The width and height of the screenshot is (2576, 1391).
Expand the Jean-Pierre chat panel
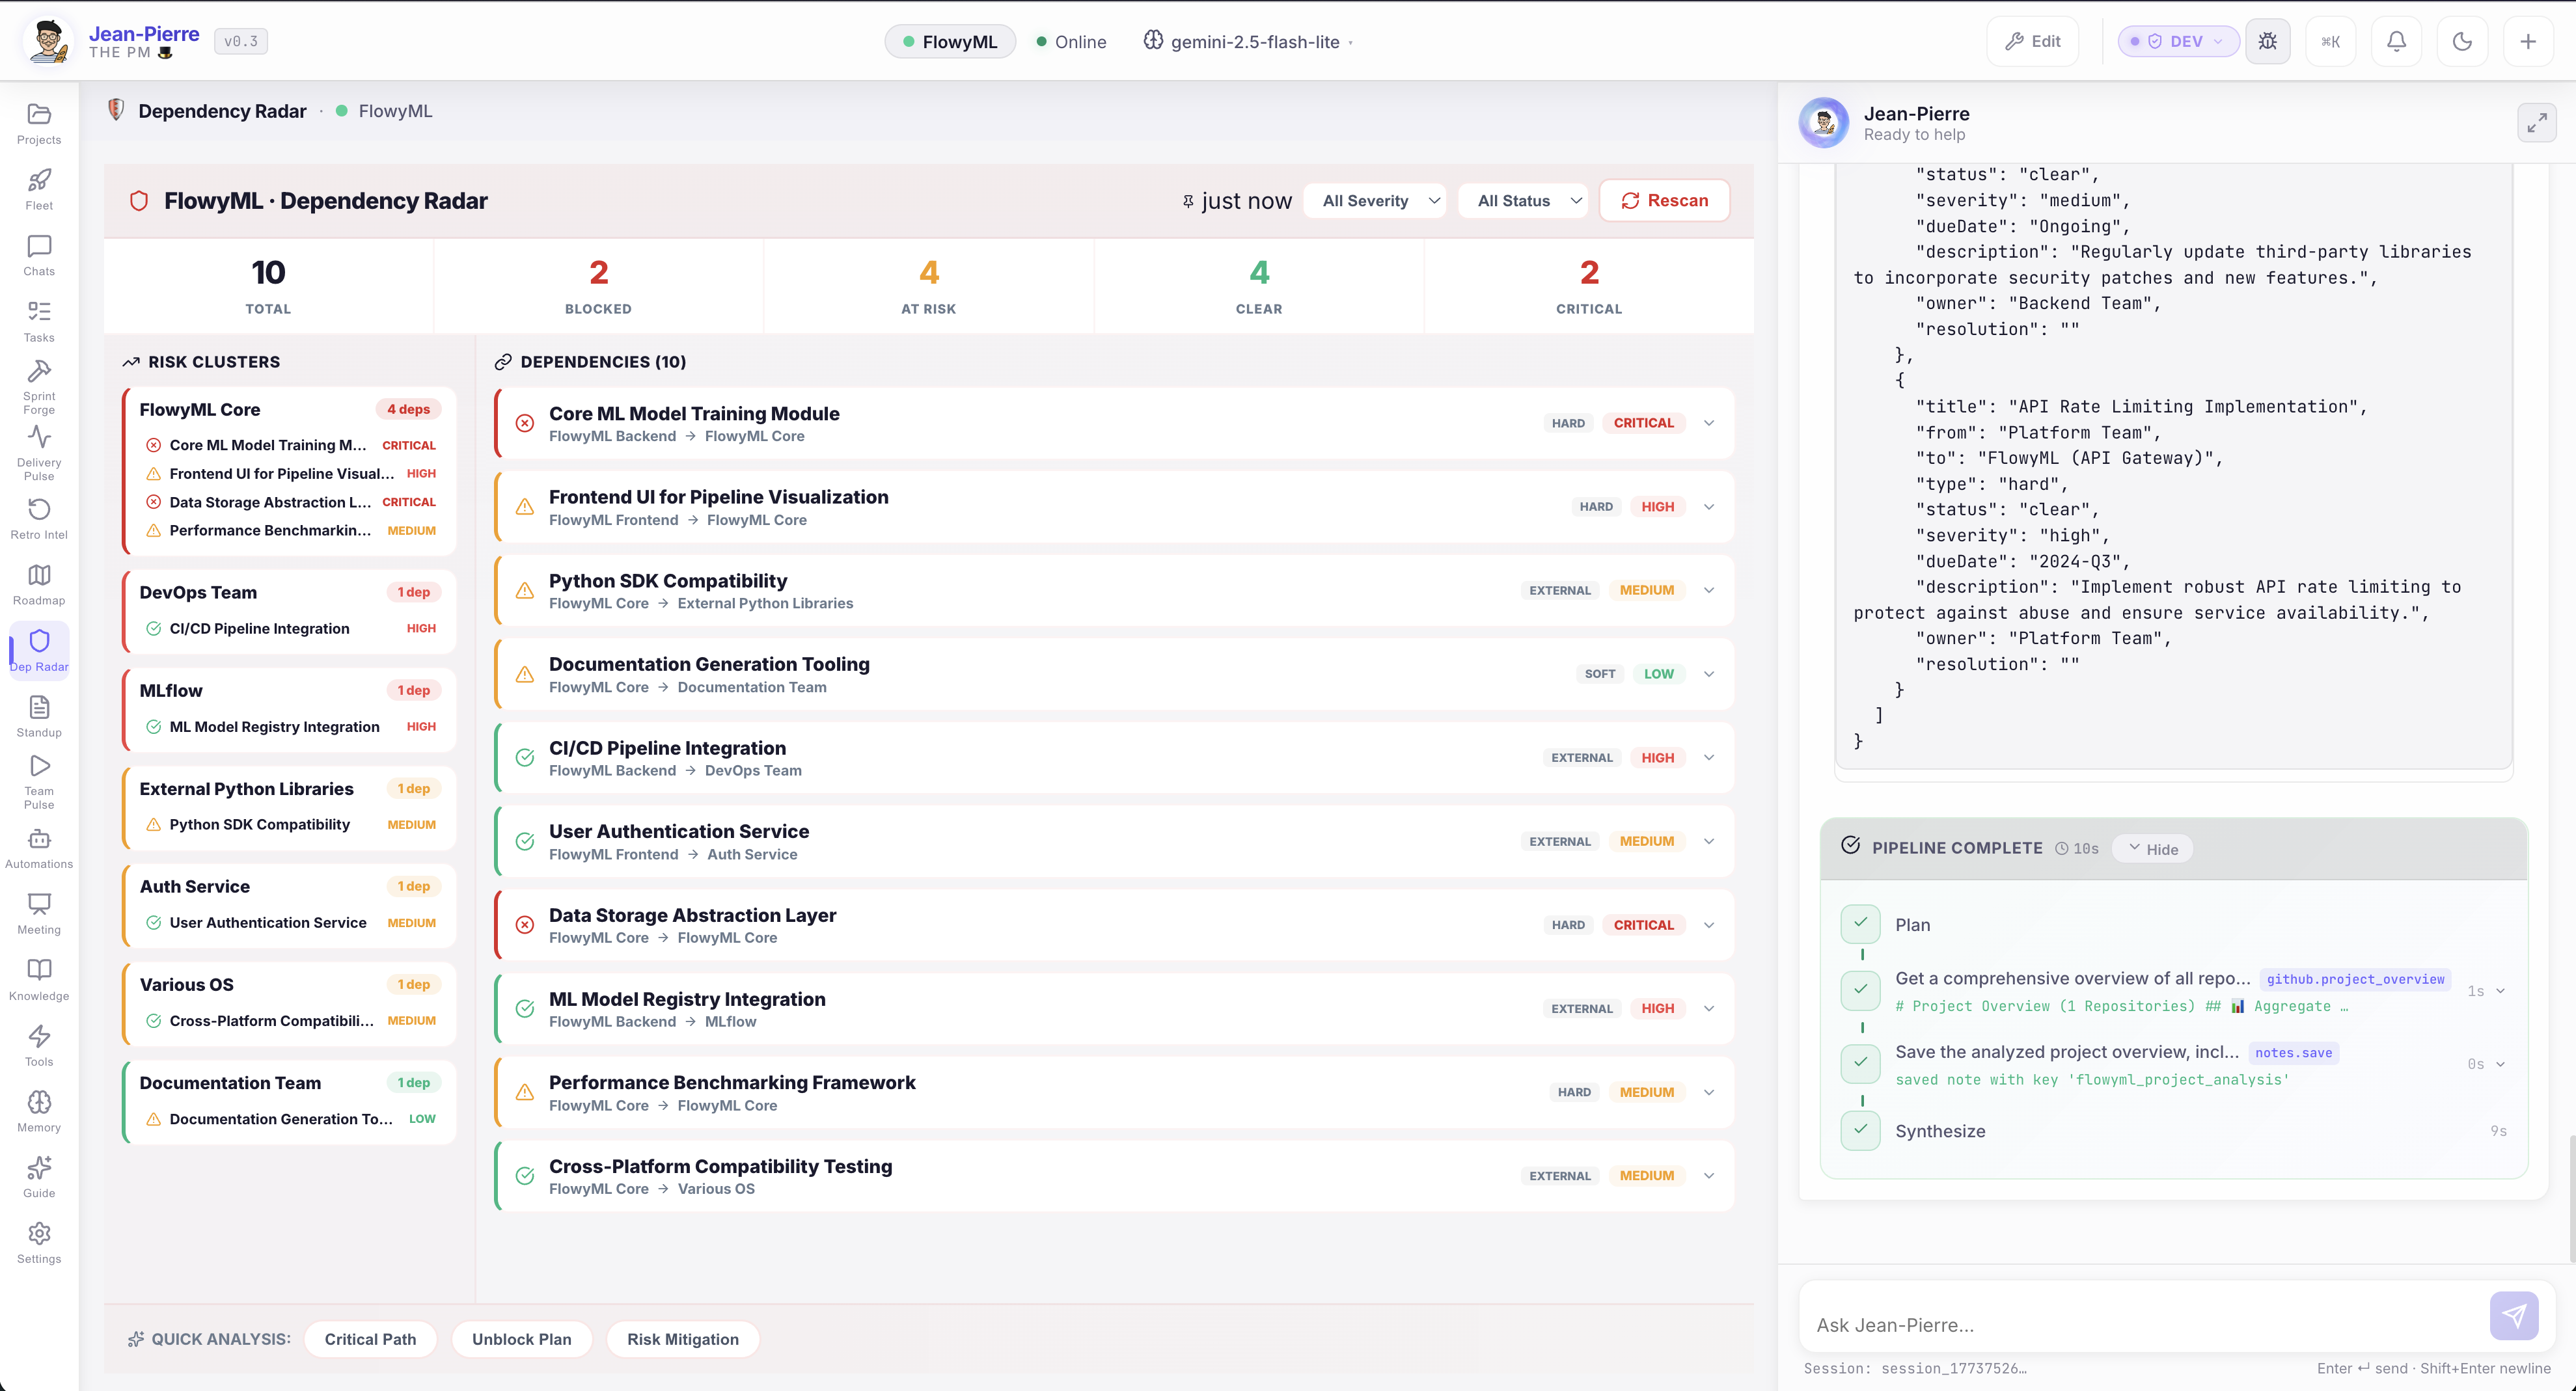(x=2537, y=122)
